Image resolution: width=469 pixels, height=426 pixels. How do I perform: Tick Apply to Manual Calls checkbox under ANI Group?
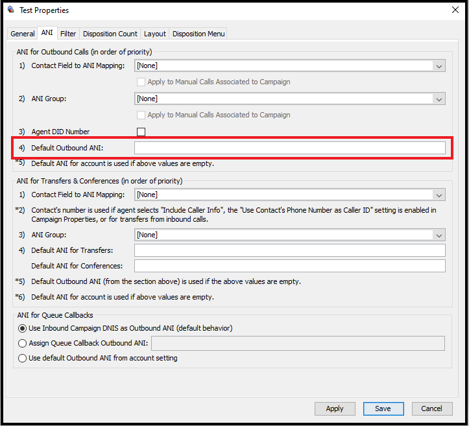pos(141,115)
